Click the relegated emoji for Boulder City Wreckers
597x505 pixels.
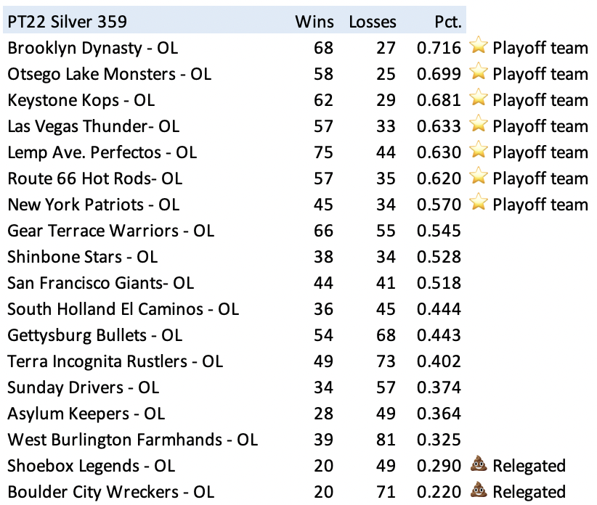pyautogui.click(x=478, y=491)
